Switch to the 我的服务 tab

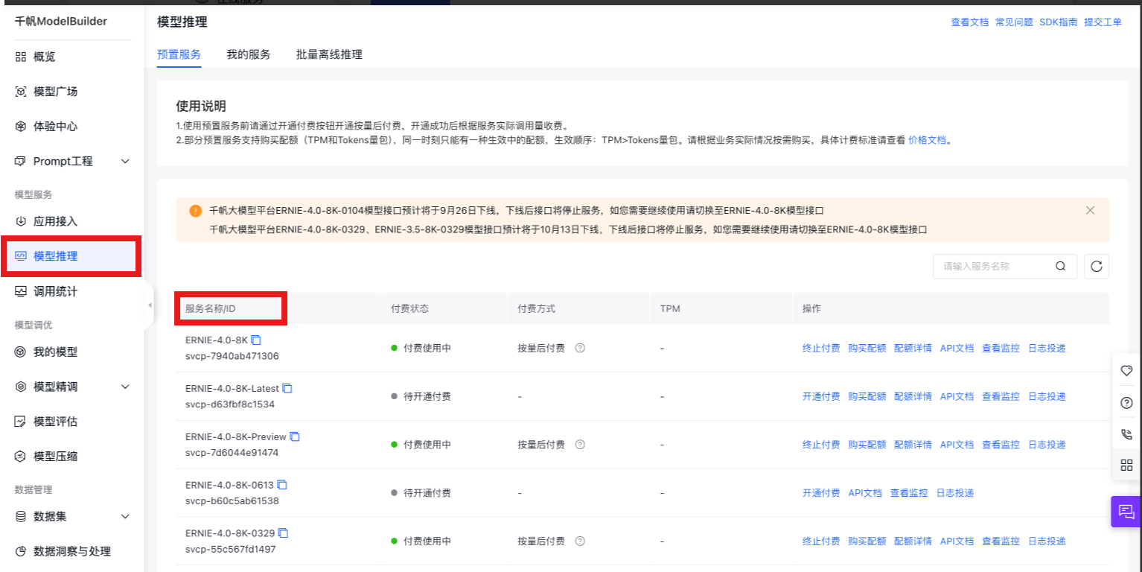pos(249,54)
